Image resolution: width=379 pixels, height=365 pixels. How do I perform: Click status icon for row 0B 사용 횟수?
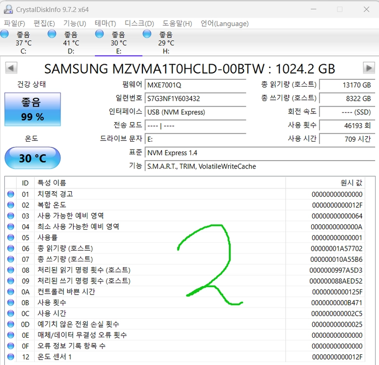[x=11, y=303]
